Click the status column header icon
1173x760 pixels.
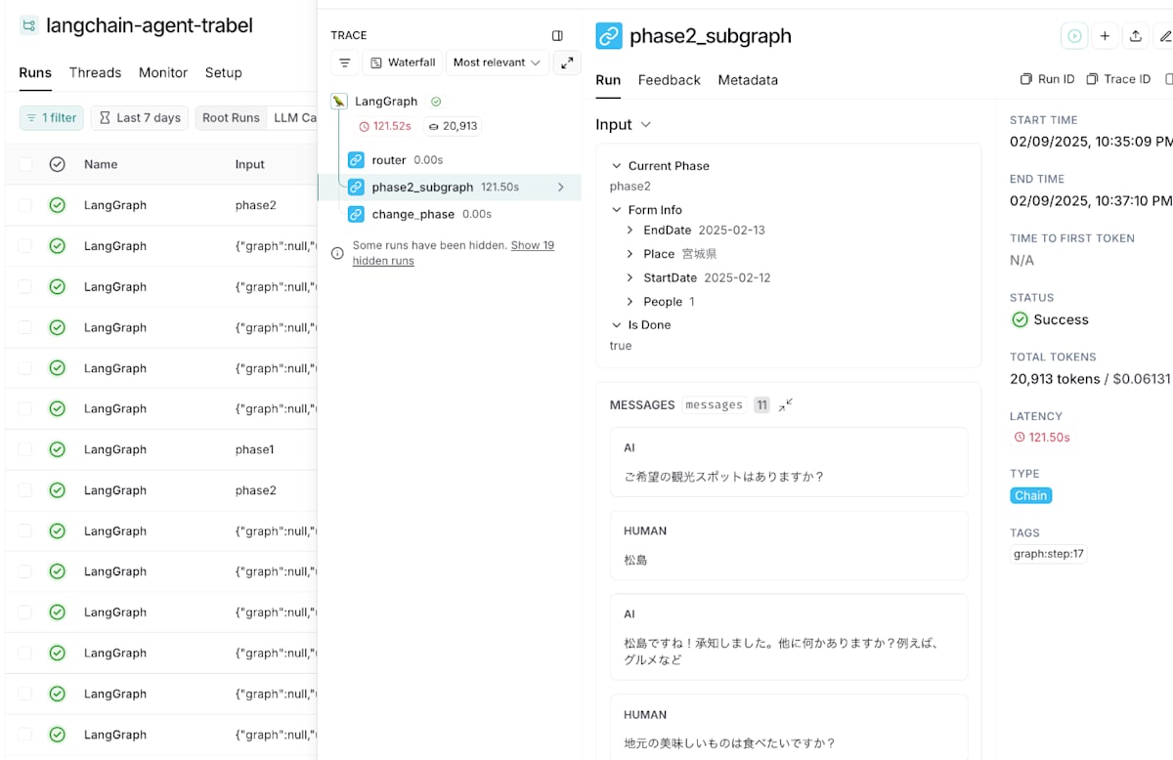point(57,164)
